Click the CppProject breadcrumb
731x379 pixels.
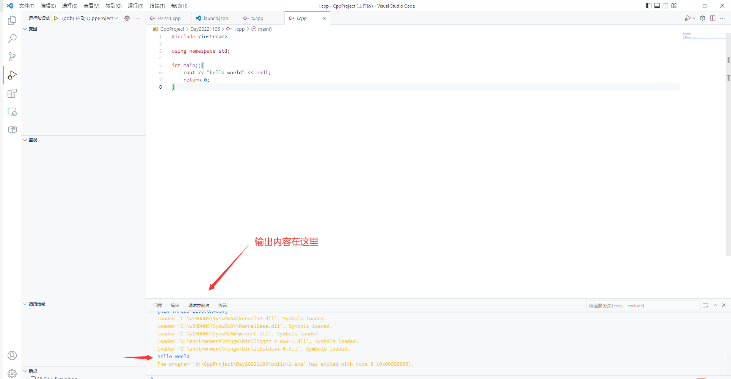[172, 29]
